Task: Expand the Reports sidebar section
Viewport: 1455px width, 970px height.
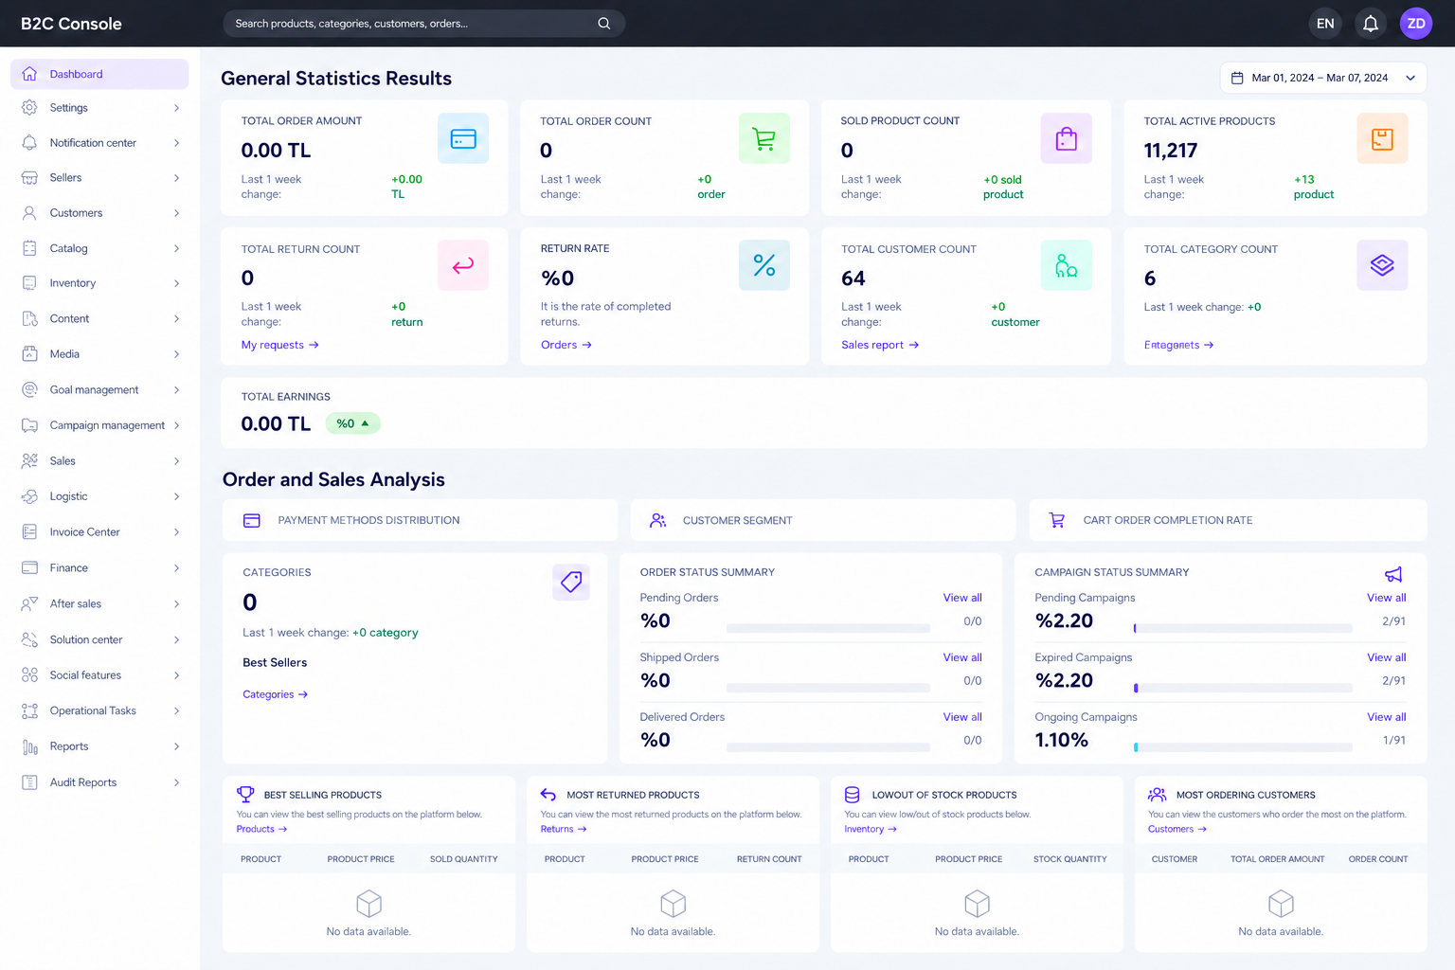Action: coord(99,746)
